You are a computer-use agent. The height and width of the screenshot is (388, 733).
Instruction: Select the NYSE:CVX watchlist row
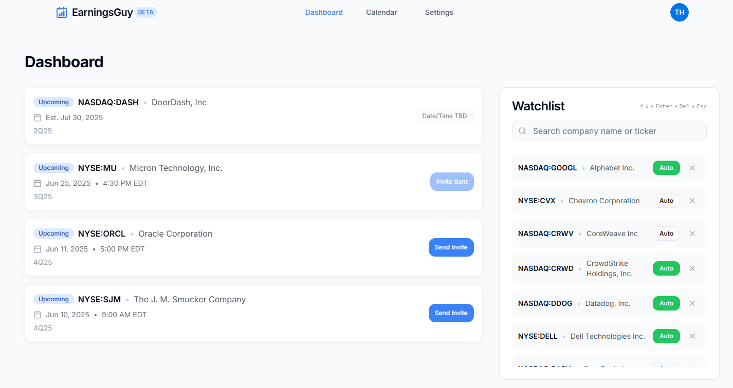point(609,201)
